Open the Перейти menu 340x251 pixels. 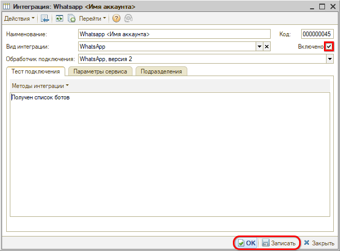[93, 19]
